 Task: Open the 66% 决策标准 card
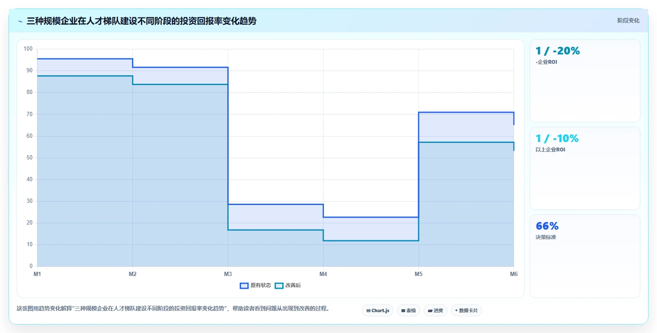[585, 256]
